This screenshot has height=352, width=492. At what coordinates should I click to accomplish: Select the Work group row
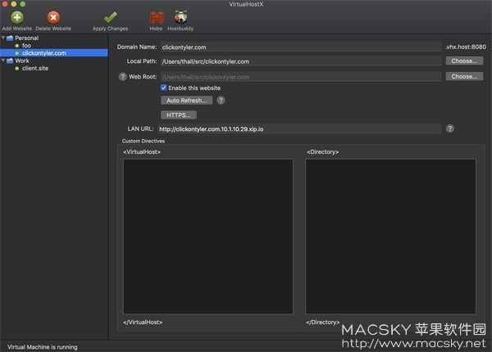pos(54,61)
